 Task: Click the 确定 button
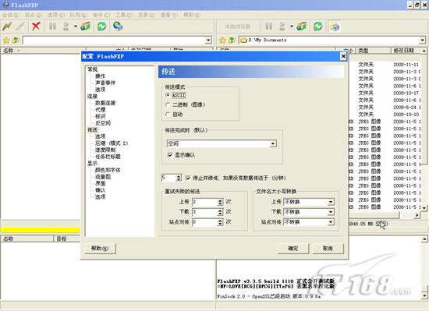(293, 249)
